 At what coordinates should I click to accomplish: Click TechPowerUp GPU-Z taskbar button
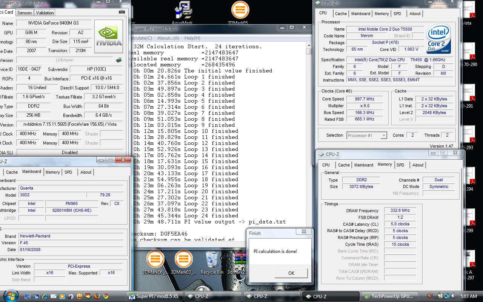389,296
